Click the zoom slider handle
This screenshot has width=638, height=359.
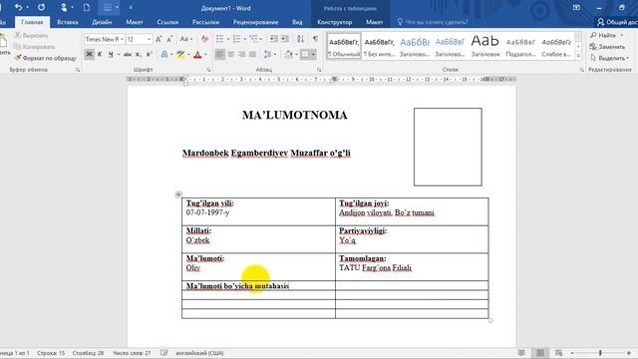600,353
